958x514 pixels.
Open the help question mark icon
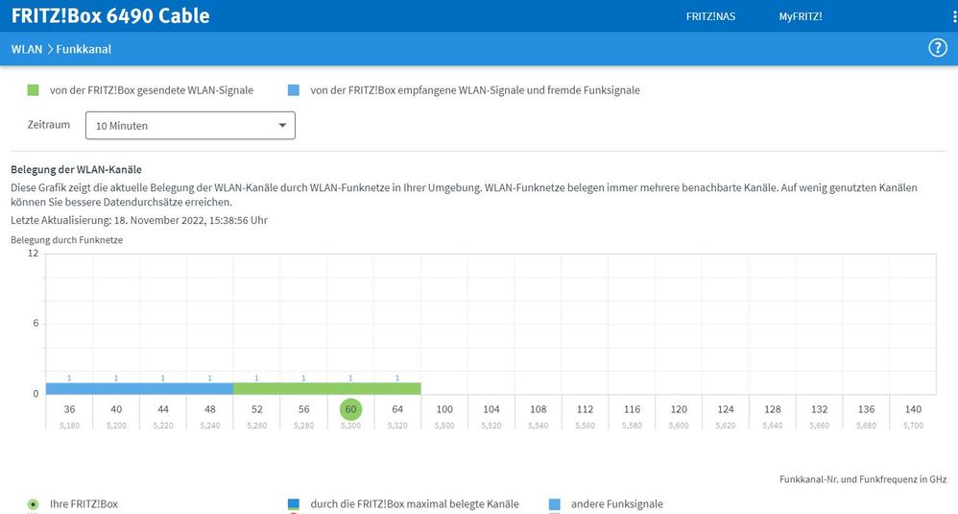pyautogui.click(x=937, y=48)
